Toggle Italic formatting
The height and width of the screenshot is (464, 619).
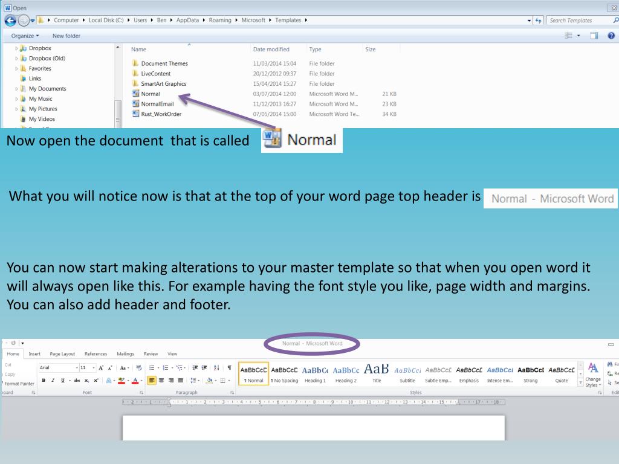(x=53, y=381)
